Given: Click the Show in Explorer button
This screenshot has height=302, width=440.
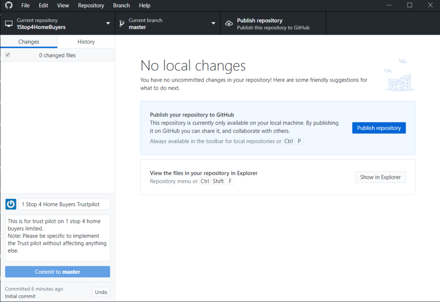Looking at the screenshot, I should pyautogui.click(x=381, y=177).
